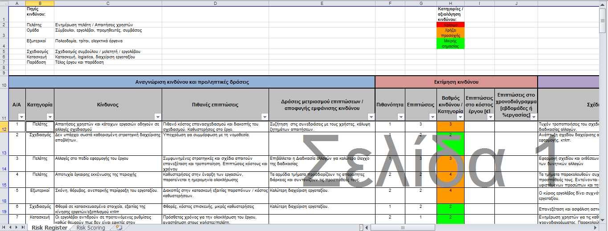Click the Υποχρέωση για συμμόρφωση με τη νομοθεσία cell
The image size is (608, 231).
215,143
